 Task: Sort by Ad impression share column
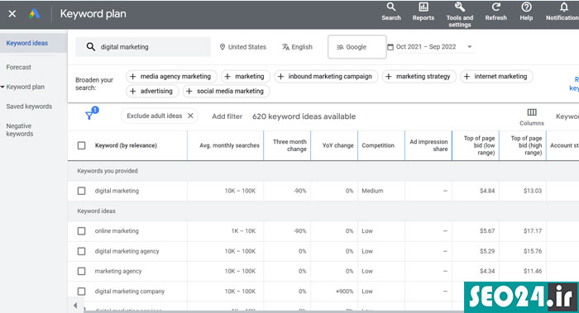click(428, 145)
